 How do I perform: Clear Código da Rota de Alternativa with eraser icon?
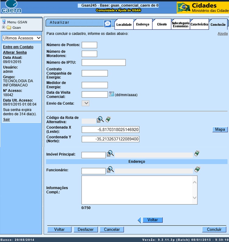108,120
